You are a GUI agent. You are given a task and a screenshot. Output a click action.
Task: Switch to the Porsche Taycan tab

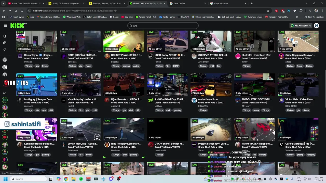click(106, 4)
